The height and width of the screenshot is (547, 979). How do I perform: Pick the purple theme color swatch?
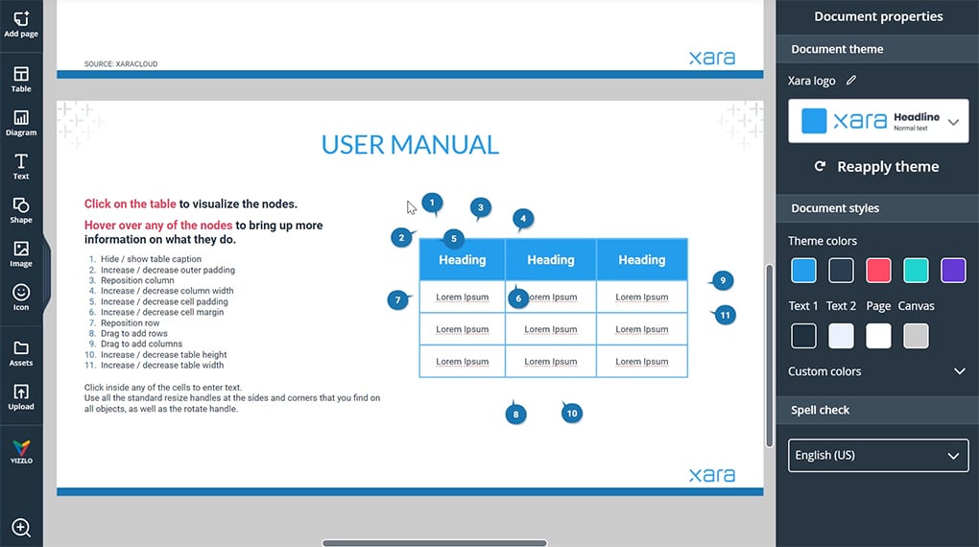point(953,271)
